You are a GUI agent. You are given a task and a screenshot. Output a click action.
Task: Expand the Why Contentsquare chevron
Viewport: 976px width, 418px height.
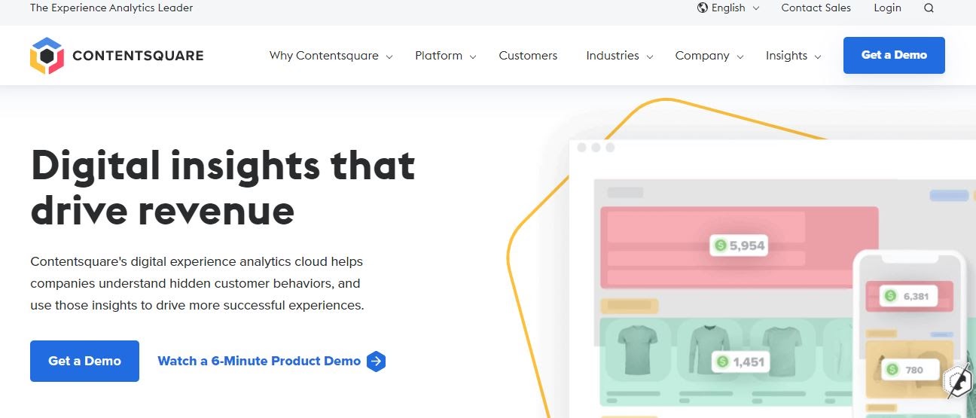point(389,56)
